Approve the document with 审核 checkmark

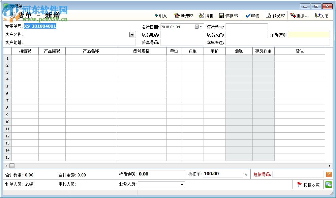[x=252, y=15]
